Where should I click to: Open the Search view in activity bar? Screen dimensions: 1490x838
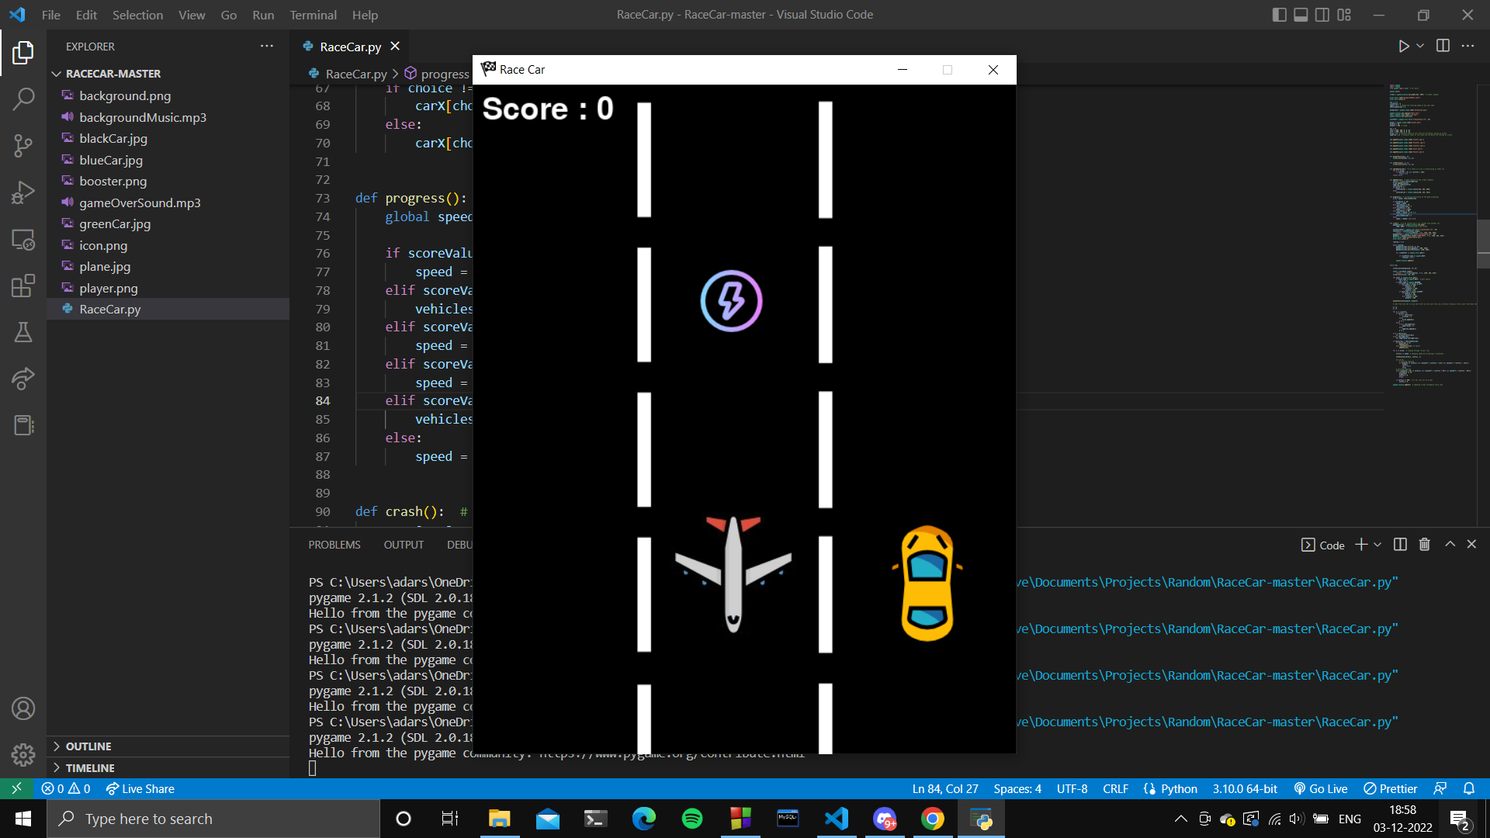click(23, 99)
